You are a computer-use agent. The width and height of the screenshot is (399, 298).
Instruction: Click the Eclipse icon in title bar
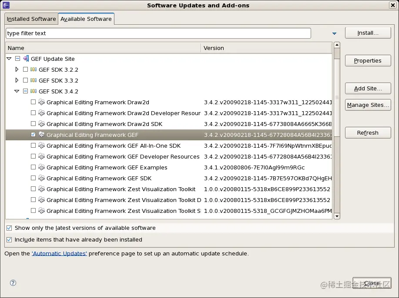coord(6,5)
